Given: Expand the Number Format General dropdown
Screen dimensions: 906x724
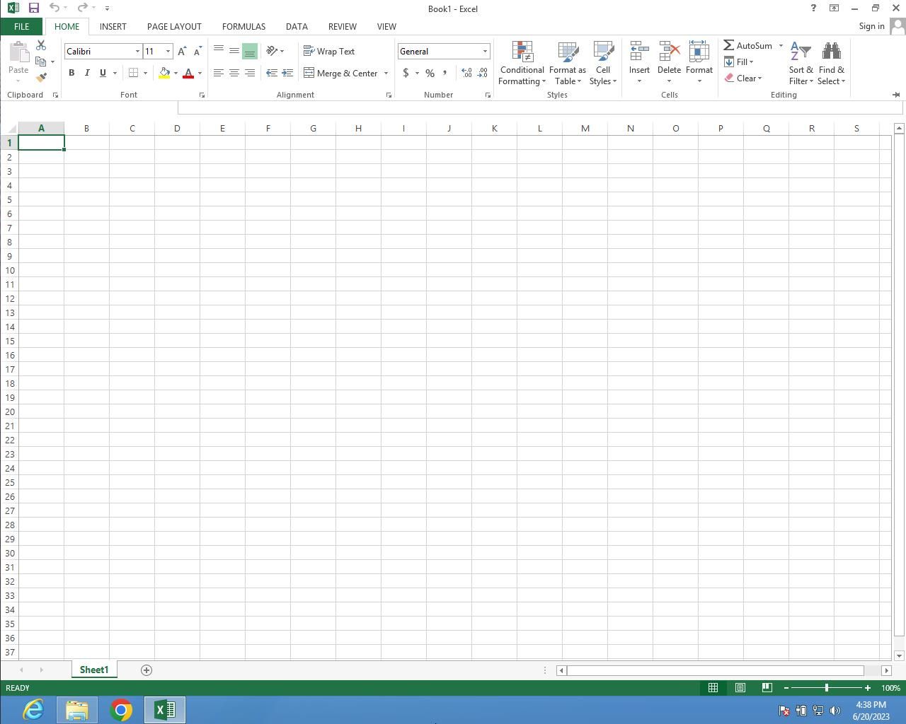Looking at the screenshot, I should 485,52.
